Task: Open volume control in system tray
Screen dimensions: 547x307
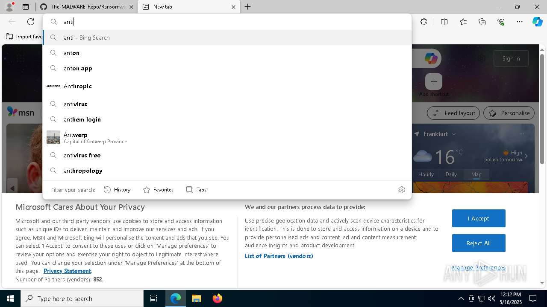Action: pyautogui.click(x=491, y=298)
